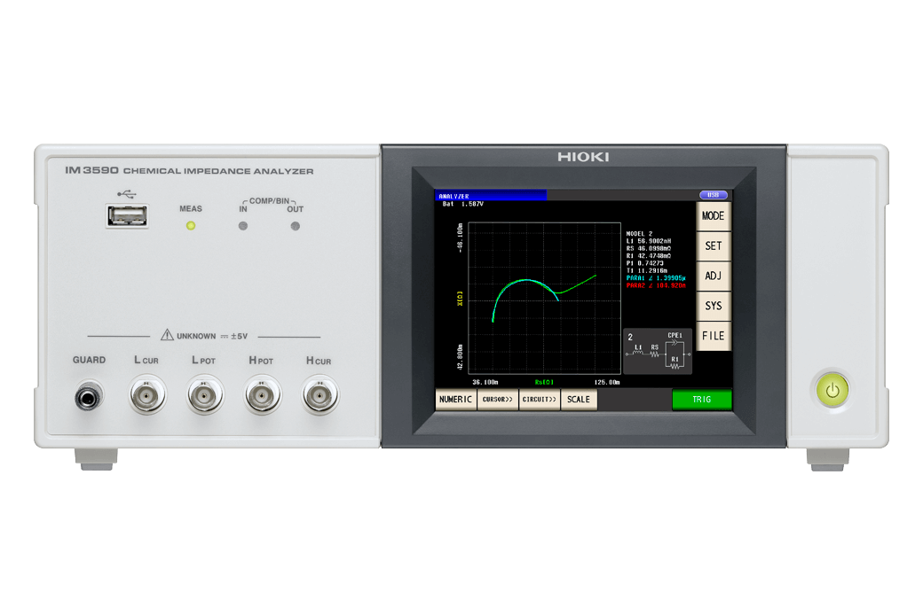Image resolution: width=923 pixels, height=615 pixels.
Task: Click the front-panel USB port
Action: [x=127, y=215]
